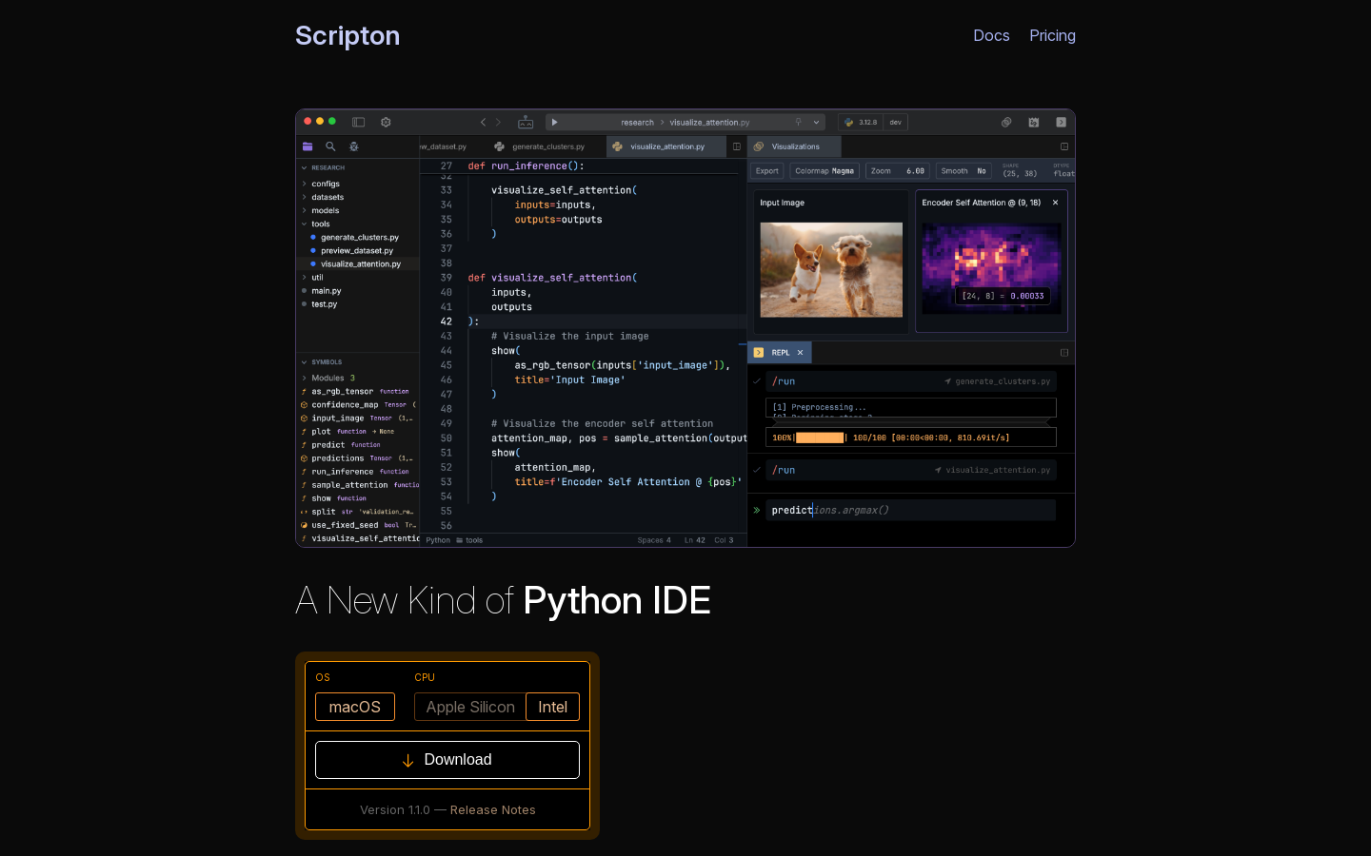Toggle the REPL panel arrow icon at top right
This screenshot has width=1371, height=856.
click(1061, 122)
